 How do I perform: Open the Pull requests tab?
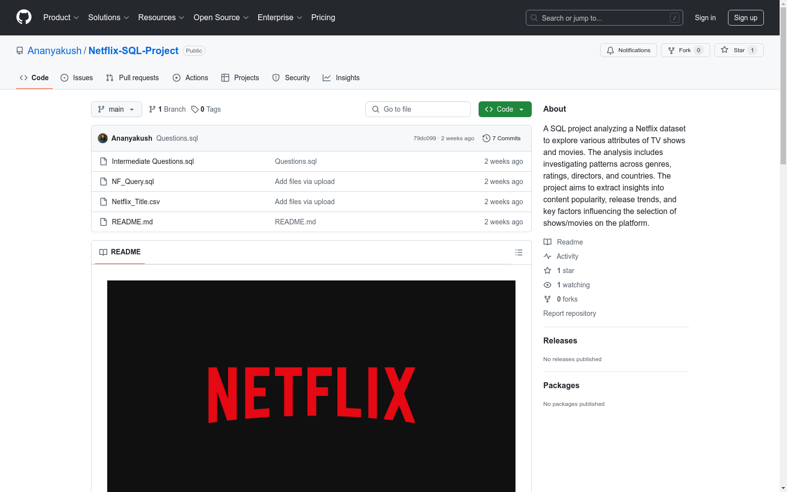pos(132,78)
